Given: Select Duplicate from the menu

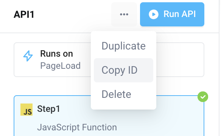Looking at the screenshot, I should pyautogui.click(x=123, y=46).
